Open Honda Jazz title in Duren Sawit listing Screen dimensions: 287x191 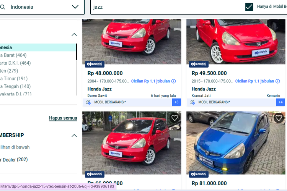point(99,89)
